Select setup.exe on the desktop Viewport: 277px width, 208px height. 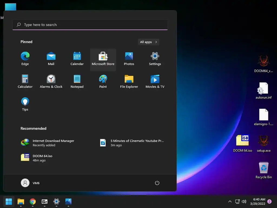263,144
